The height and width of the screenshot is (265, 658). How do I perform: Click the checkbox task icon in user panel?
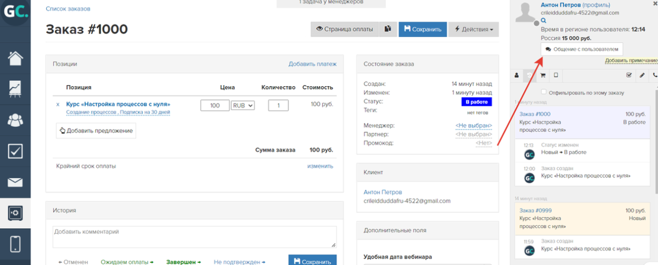[629, 75]
